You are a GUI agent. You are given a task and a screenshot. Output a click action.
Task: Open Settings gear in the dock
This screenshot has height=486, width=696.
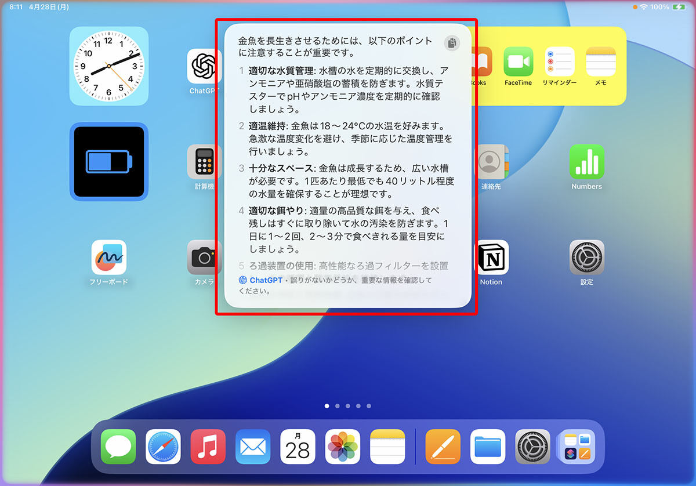pyautogui.click(x=533, y=447)
